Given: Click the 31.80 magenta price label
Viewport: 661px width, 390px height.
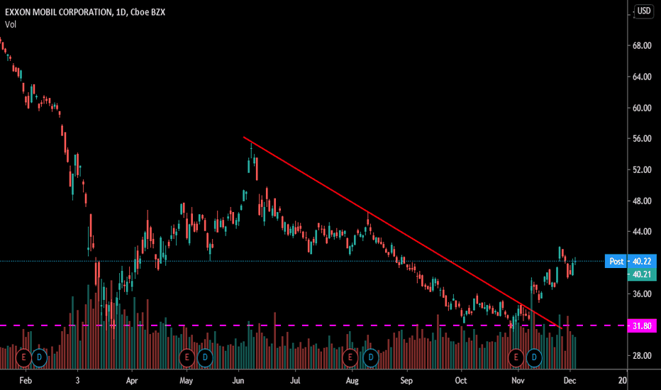Looking at the screenshot, I should point(642,326).
